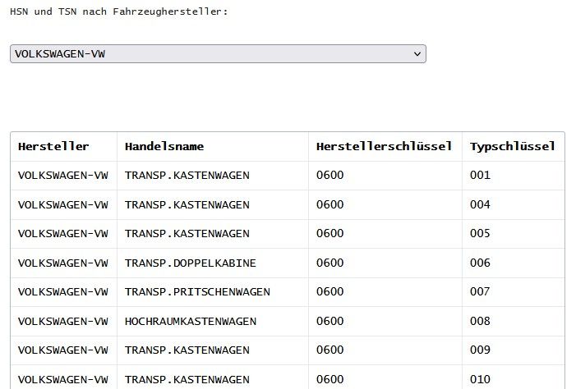Select the Typschlüssel value 001

tap(480, 175)
